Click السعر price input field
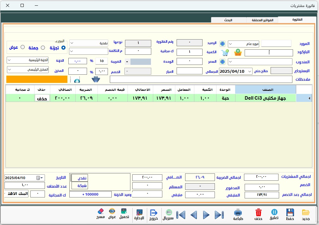Screen dimensions: 319x225 click(x=189, y=61)
